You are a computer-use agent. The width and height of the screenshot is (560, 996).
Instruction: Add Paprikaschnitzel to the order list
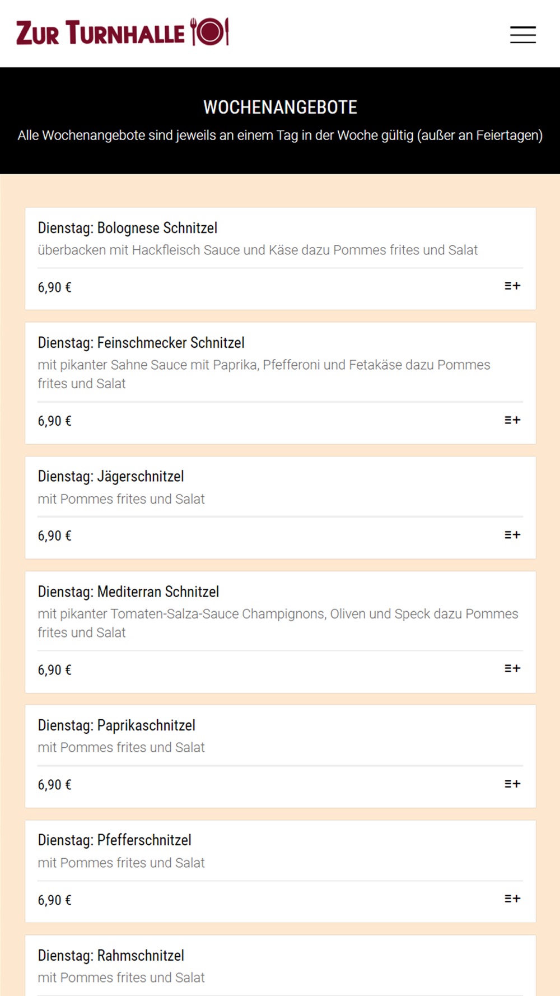coord(512,784)
